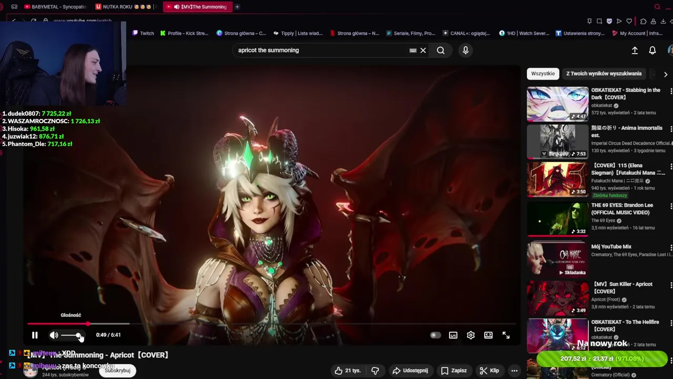Open OBKATIEKAT Stabbing in the Dark thumbnail
Screen dimensions: 673x379
pos(558,104)
